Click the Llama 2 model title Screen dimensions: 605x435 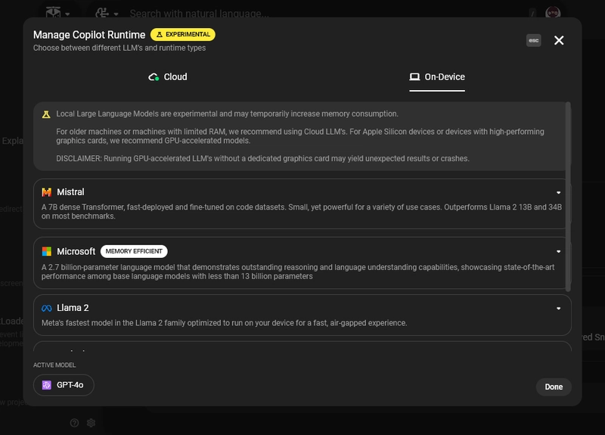point(73,308)
